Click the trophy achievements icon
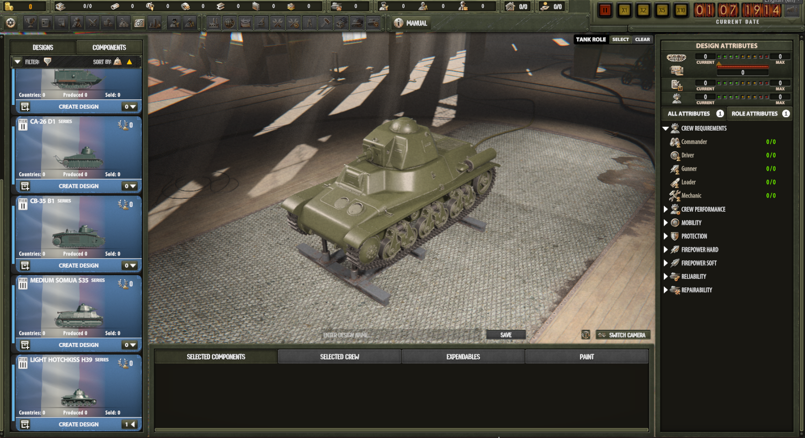The height and width of the screenshot is (438, 805). 30,23
